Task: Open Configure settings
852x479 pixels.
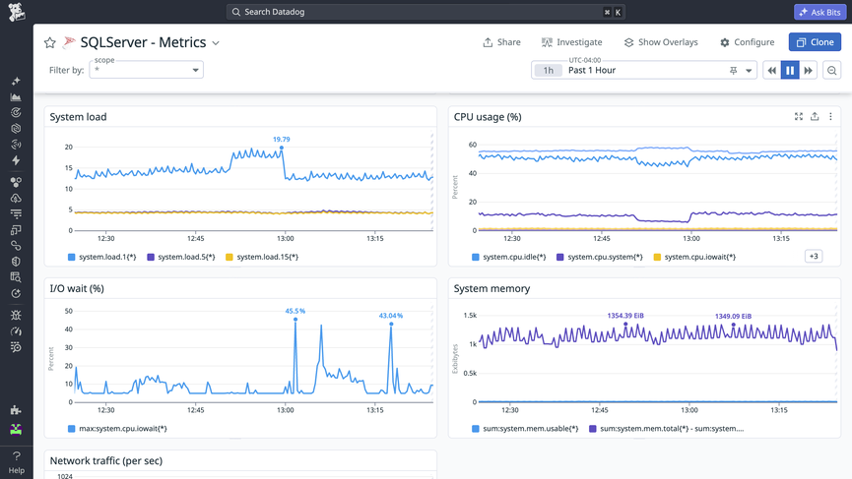Action: click(x=748, y=42)
